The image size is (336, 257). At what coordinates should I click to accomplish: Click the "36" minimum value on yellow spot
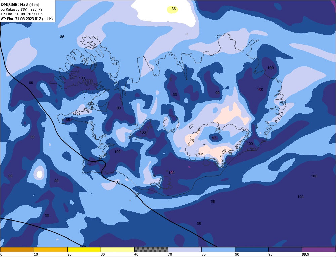(x=174, y=9)
